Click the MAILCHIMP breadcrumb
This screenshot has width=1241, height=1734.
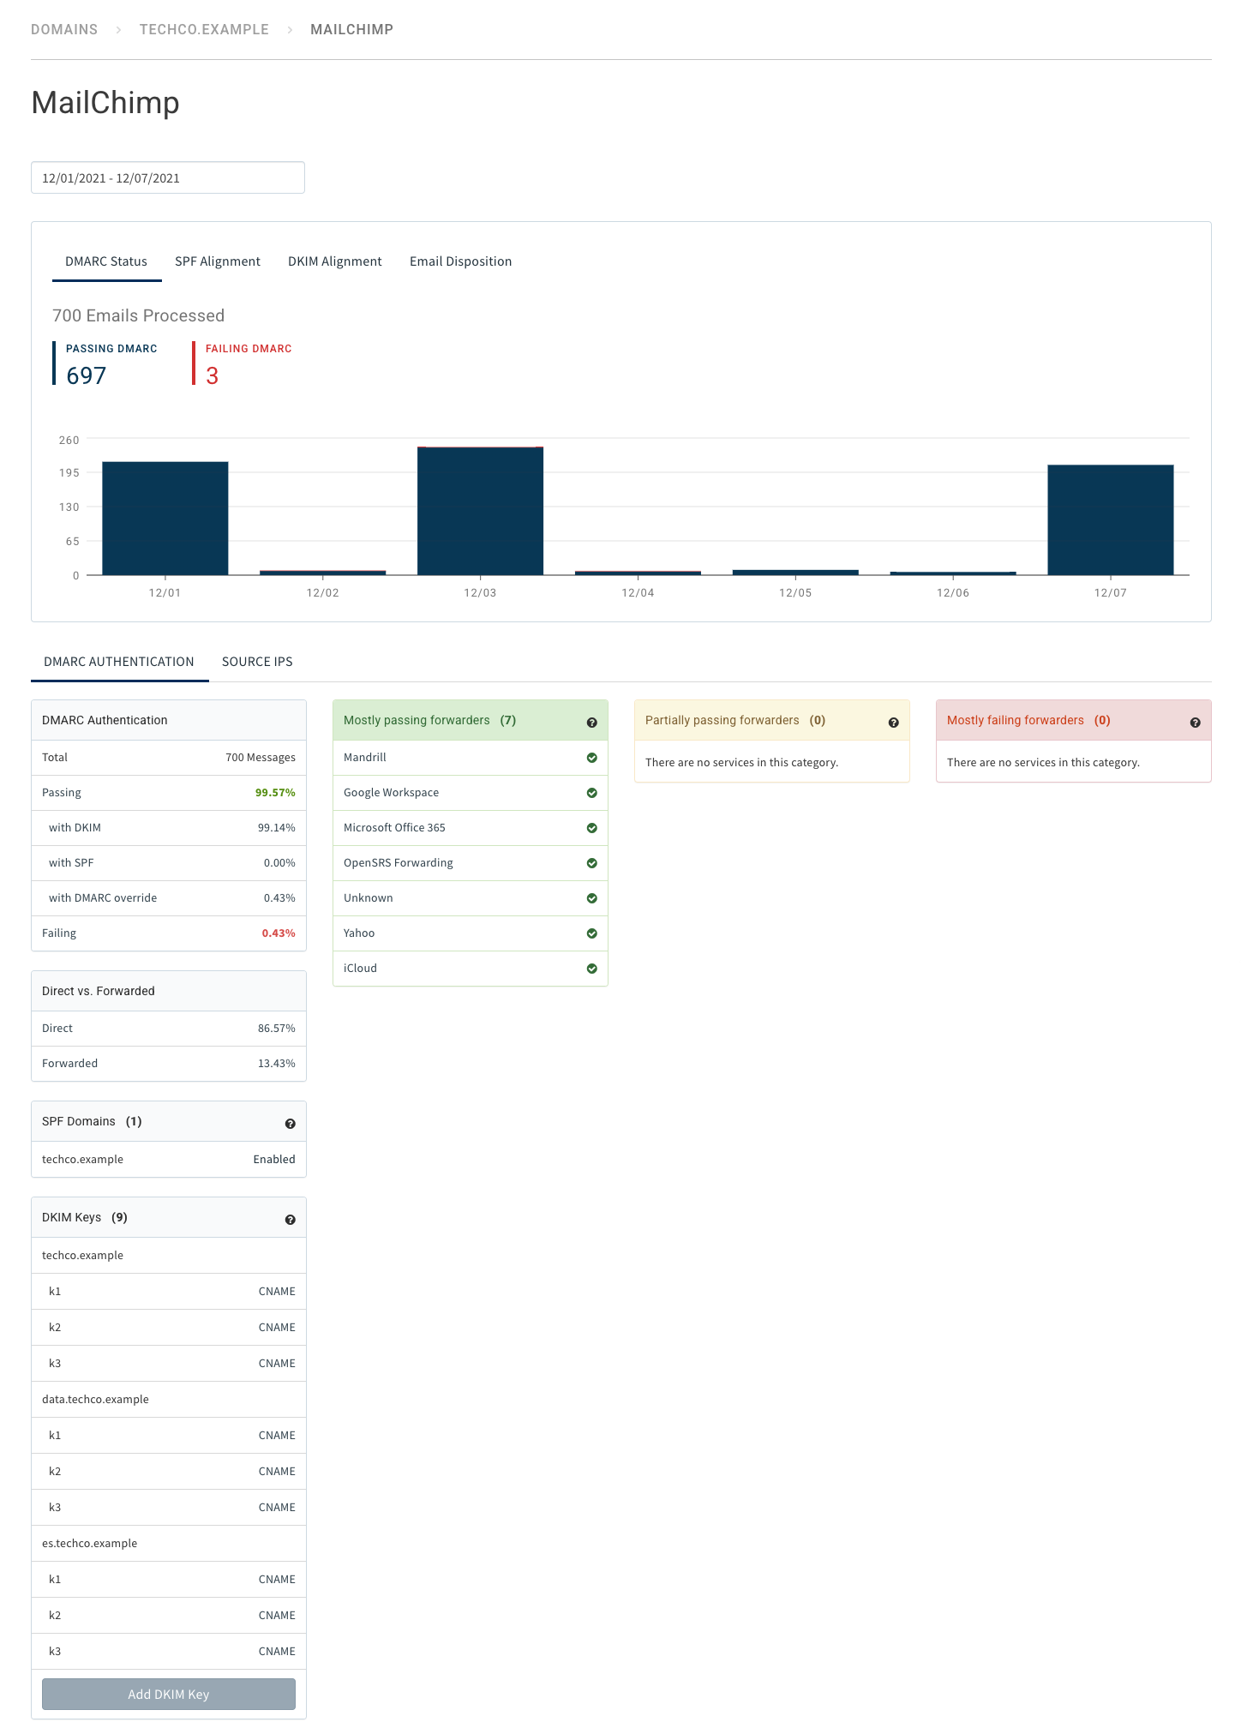point(351,29)
